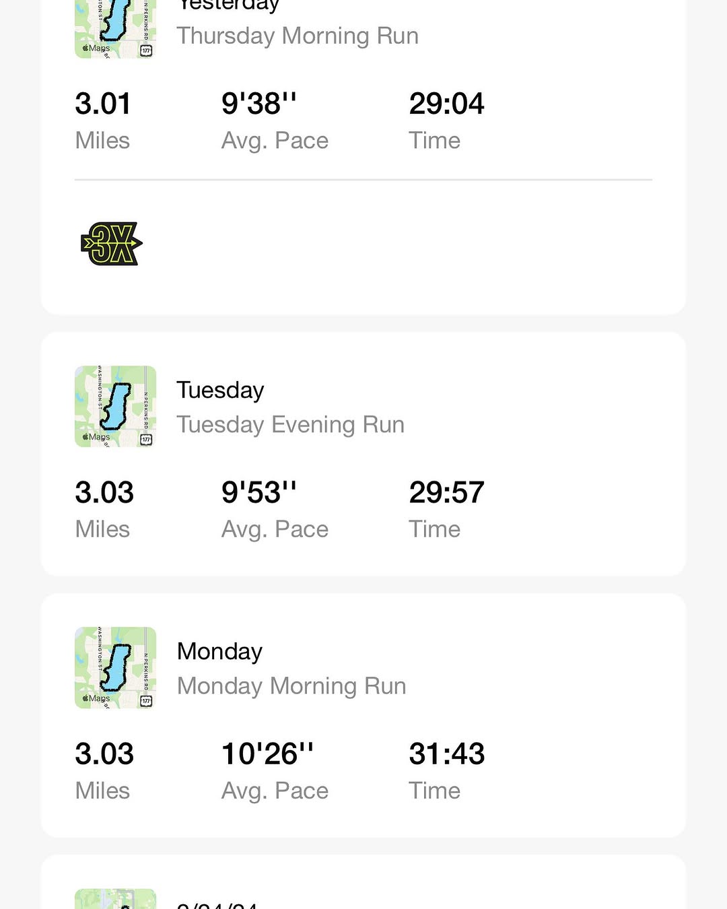Tap Tuesday's 3.03 miles distance stat
Image resolution: width=727 pixels, height=909 pixels.
[104, 493]
